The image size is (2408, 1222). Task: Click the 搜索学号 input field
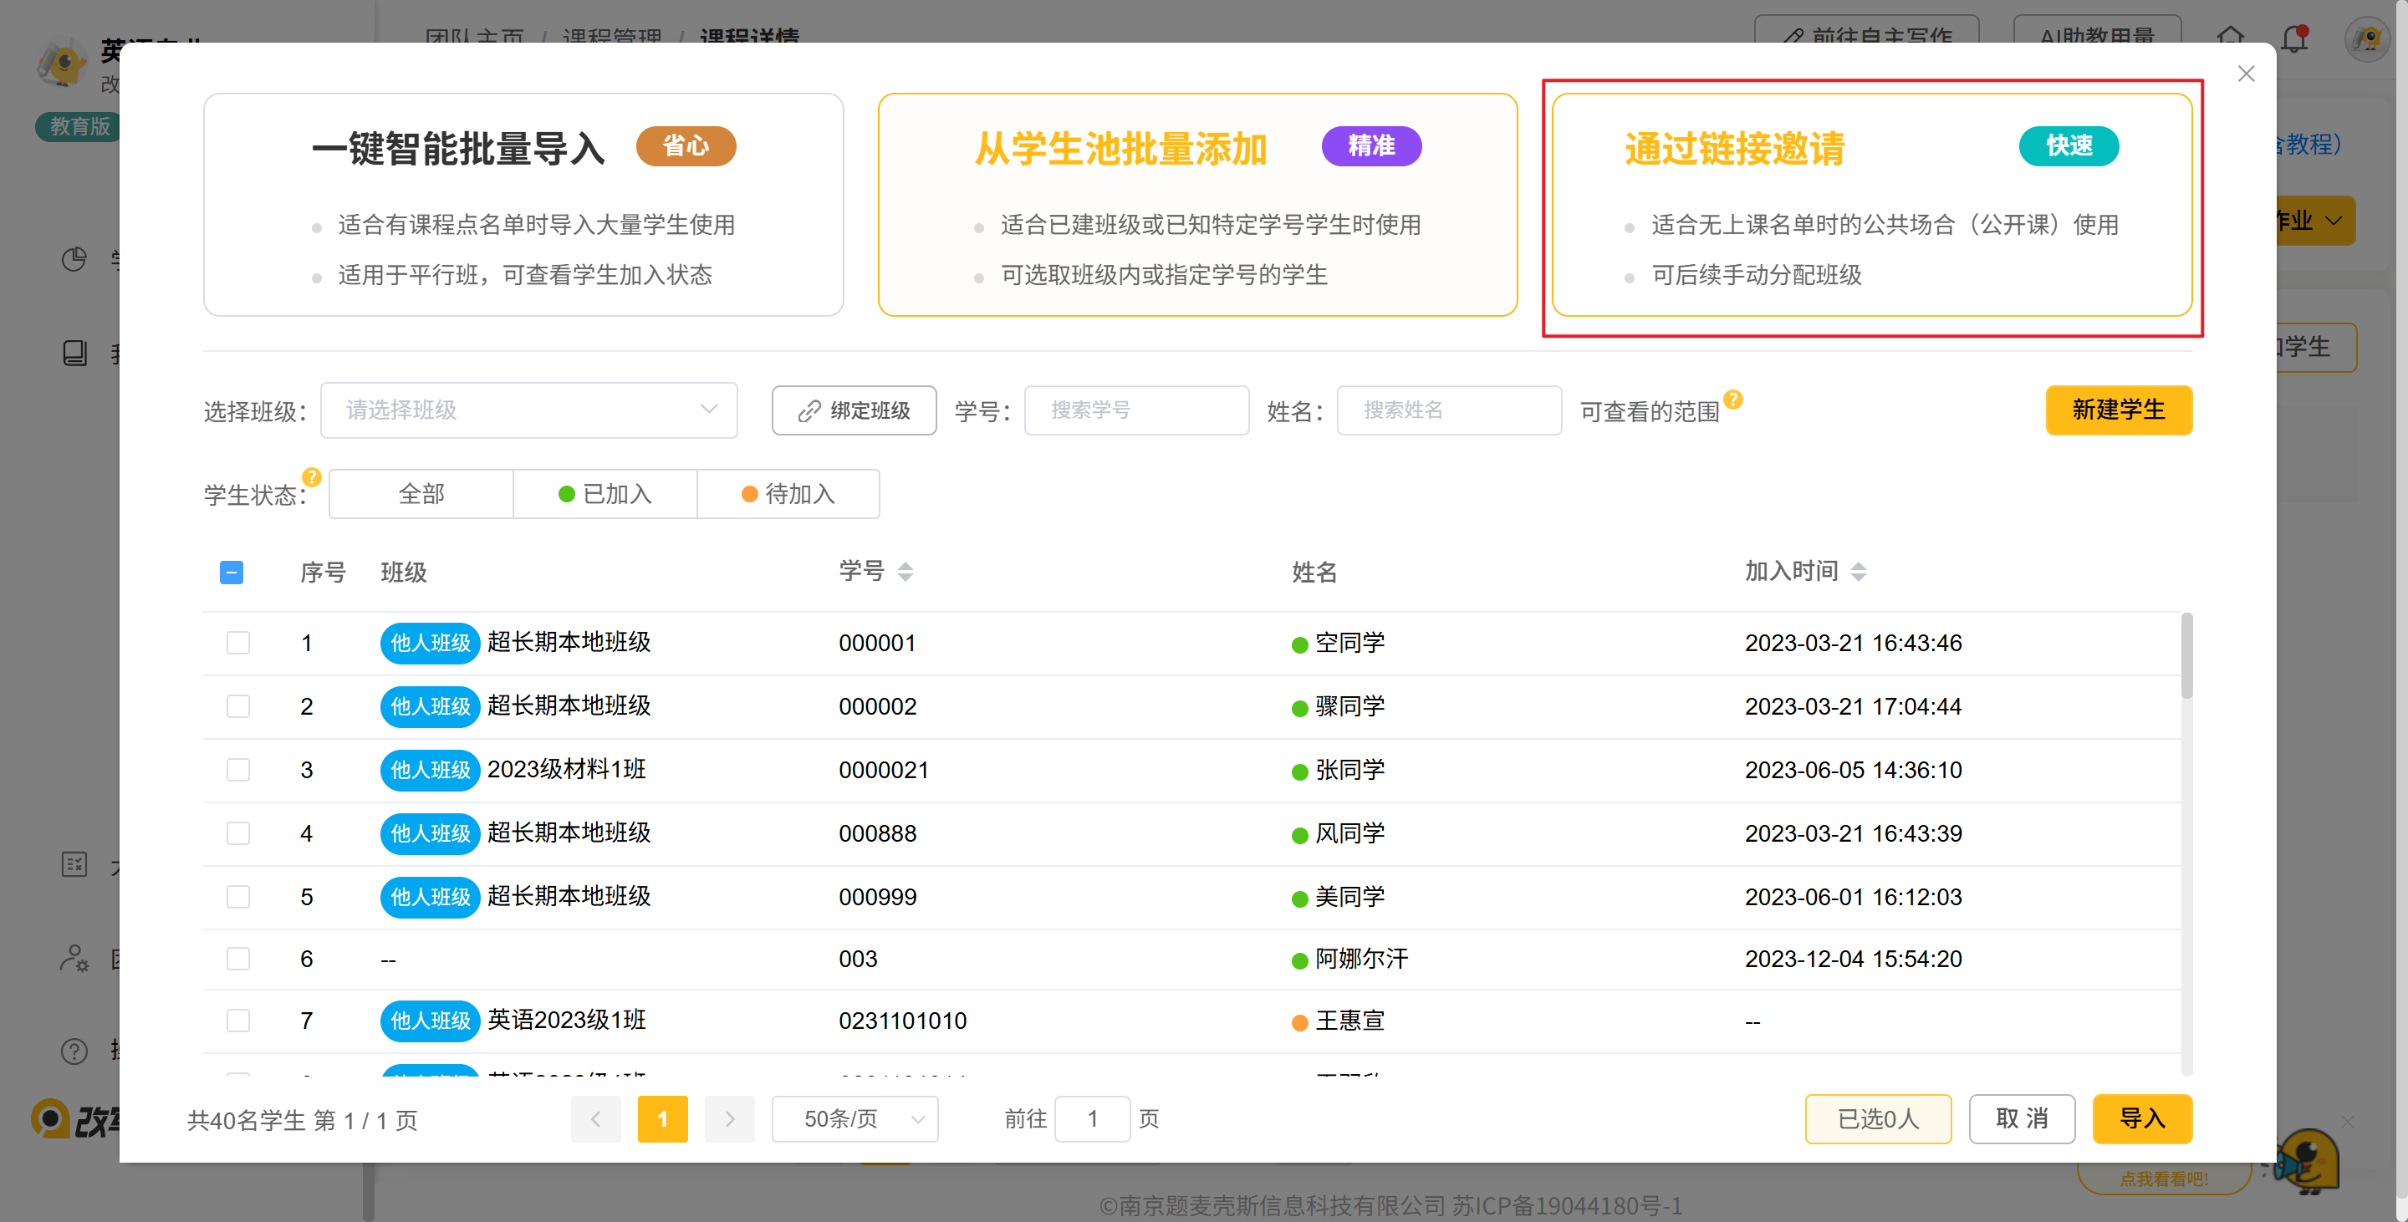[x=1135, y=410]
